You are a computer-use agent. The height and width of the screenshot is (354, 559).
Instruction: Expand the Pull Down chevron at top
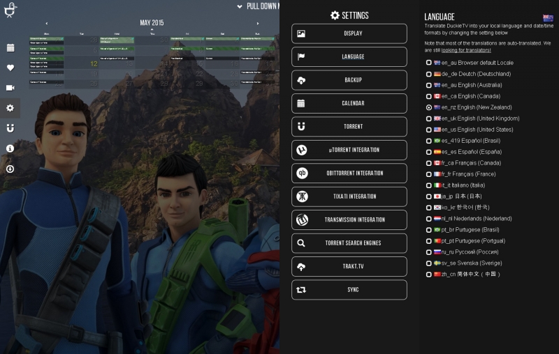(240, 6)
